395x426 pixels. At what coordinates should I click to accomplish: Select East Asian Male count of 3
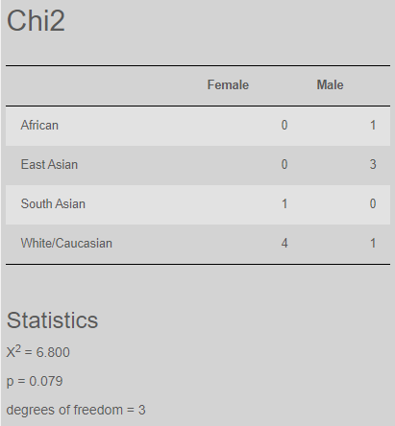point(373,165)
